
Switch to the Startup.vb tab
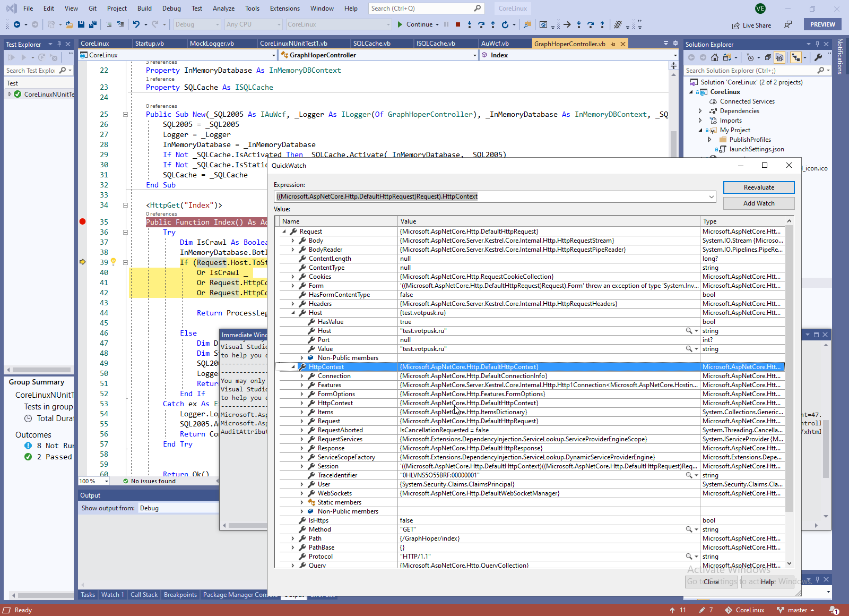(150, 44)
